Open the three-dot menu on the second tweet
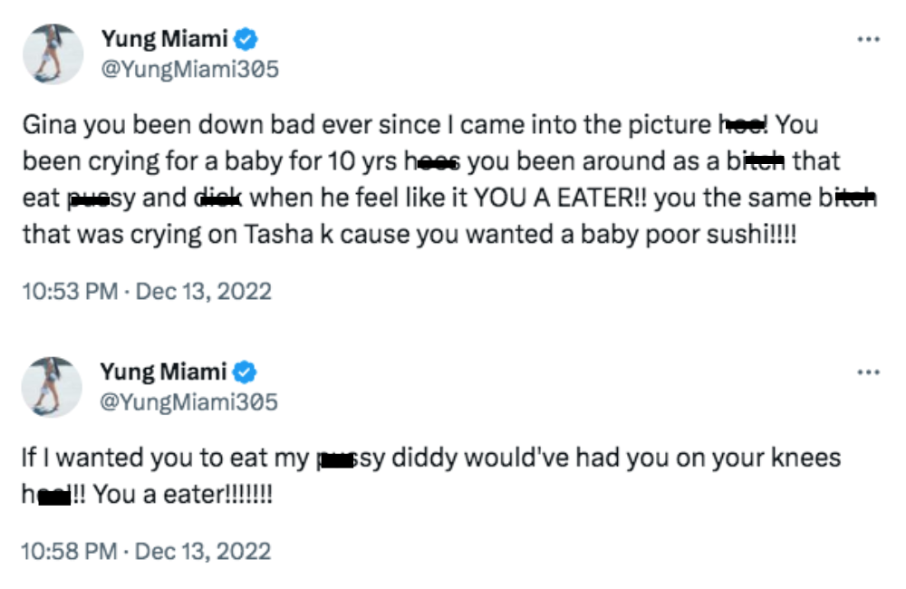Image resolution: width=906 pixels, height=589 pixels. (x=868, y=372)
